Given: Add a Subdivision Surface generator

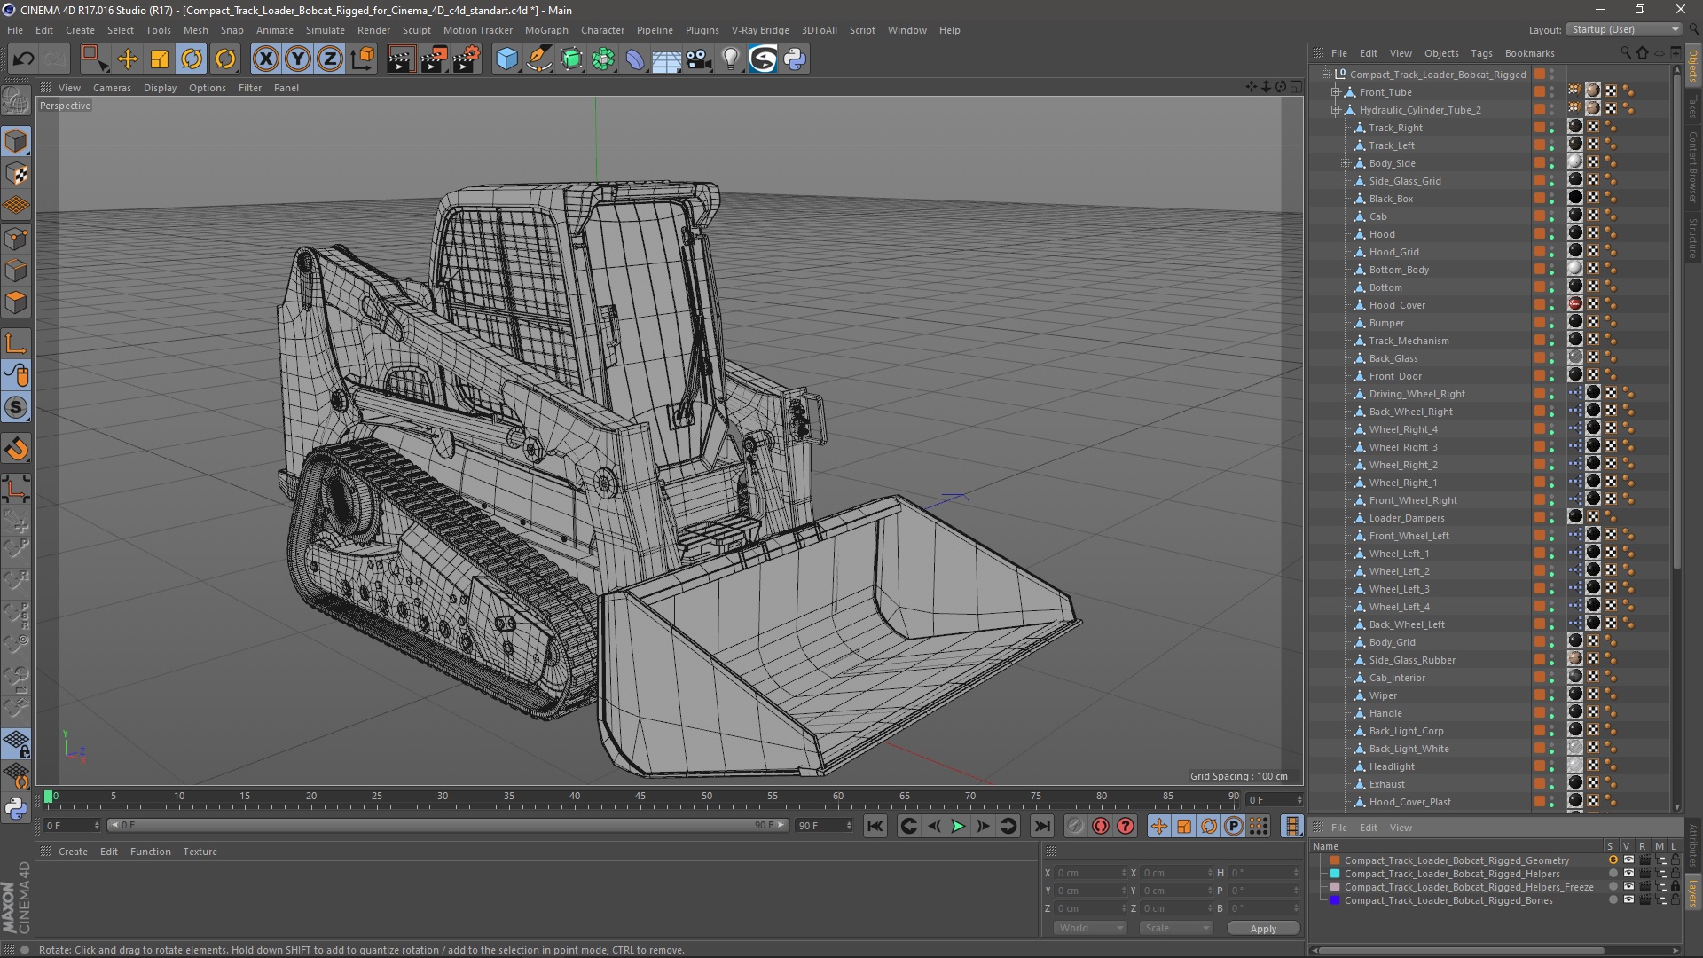Looking at the screenshot, I should [x=571, y=59].
